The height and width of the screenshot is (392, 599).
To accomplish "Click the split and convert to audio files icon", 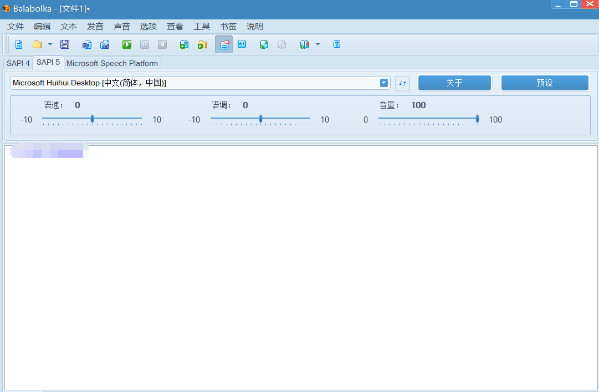I will (x=105, y=44).
